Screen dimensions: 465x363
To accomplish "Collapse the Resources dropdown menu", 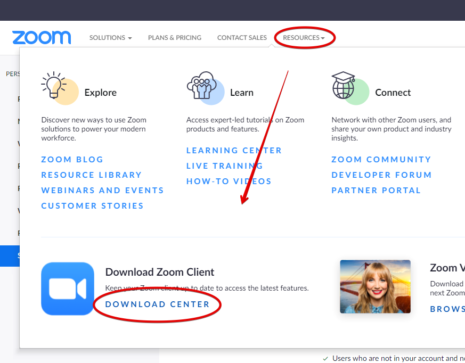I will pyautogui.click(x=304, y=38).
